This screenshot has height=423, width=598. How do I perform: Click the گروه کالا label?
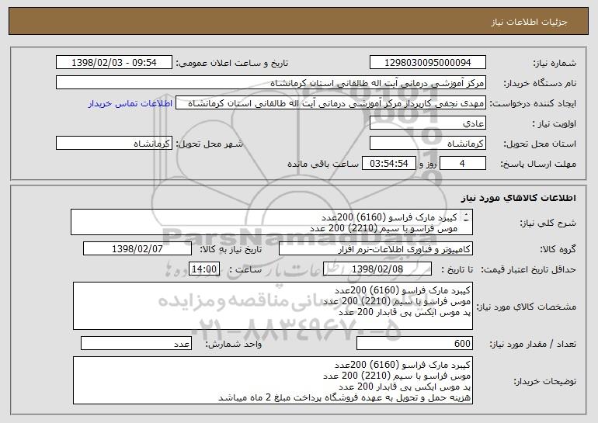[x=558, y=250]
